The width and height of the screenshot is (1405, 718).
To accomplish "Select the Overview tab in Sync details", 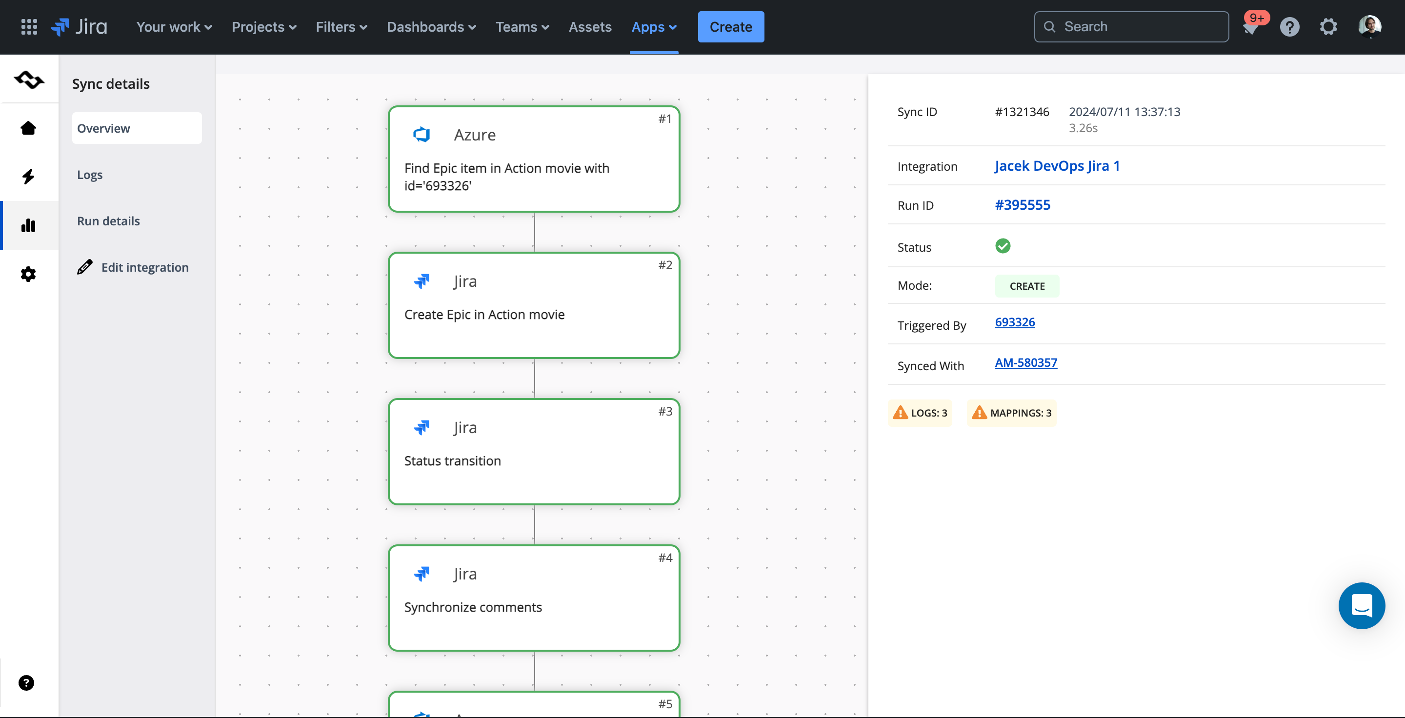I will [137, 128].
